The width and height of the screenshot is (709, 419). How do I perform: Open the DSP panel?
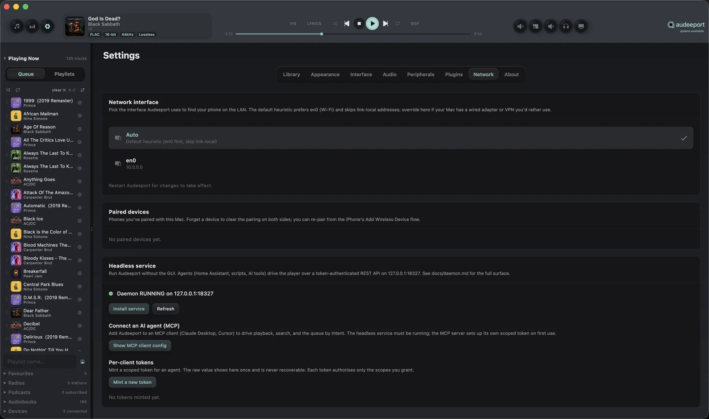[x=415, y=23]
